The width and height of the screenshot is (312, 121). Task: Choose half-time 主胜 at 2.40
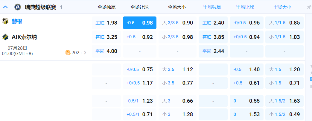tap(213, 23)
